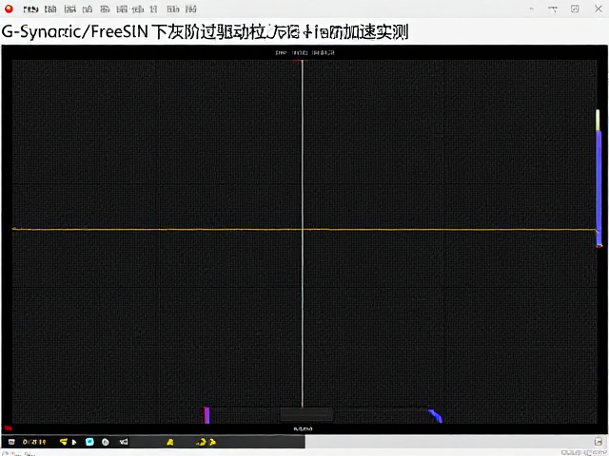
Task: Click the speaker volume icon in bottom toolbar
Action: point(124,442)
